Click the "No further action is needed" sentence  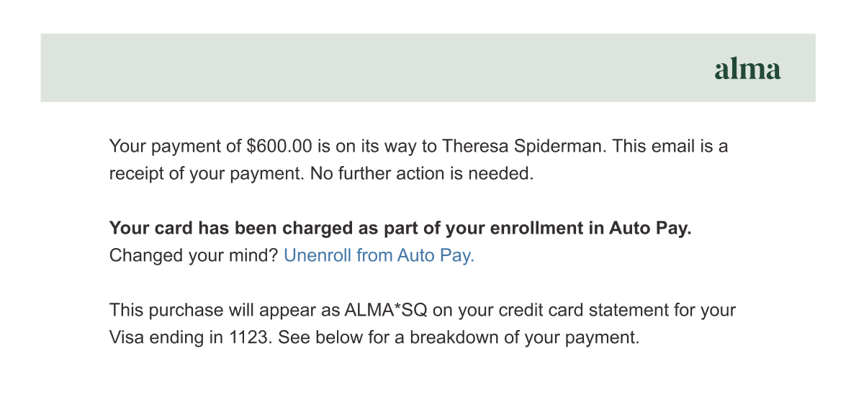click(422, 174)
